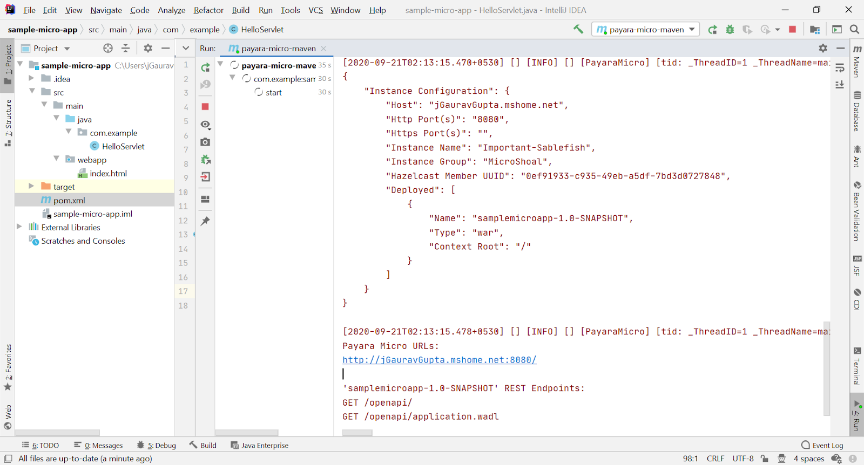Hide the Project tool window
This screenshot has height=465, width=864.
(166, 49)
